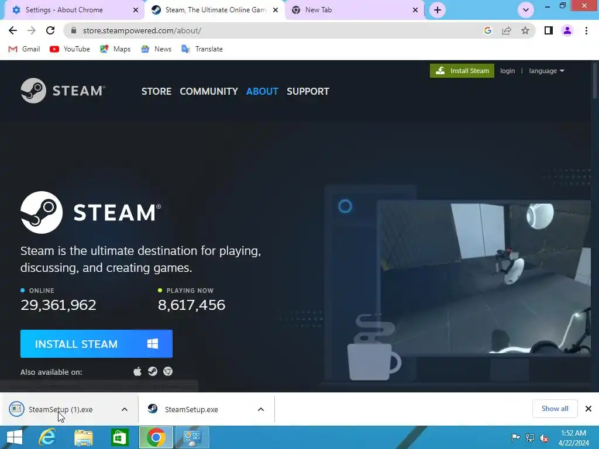This screenshot has width=599, height=449.
Task: Open the Windows Start button
Action: [x=15, y=437]
